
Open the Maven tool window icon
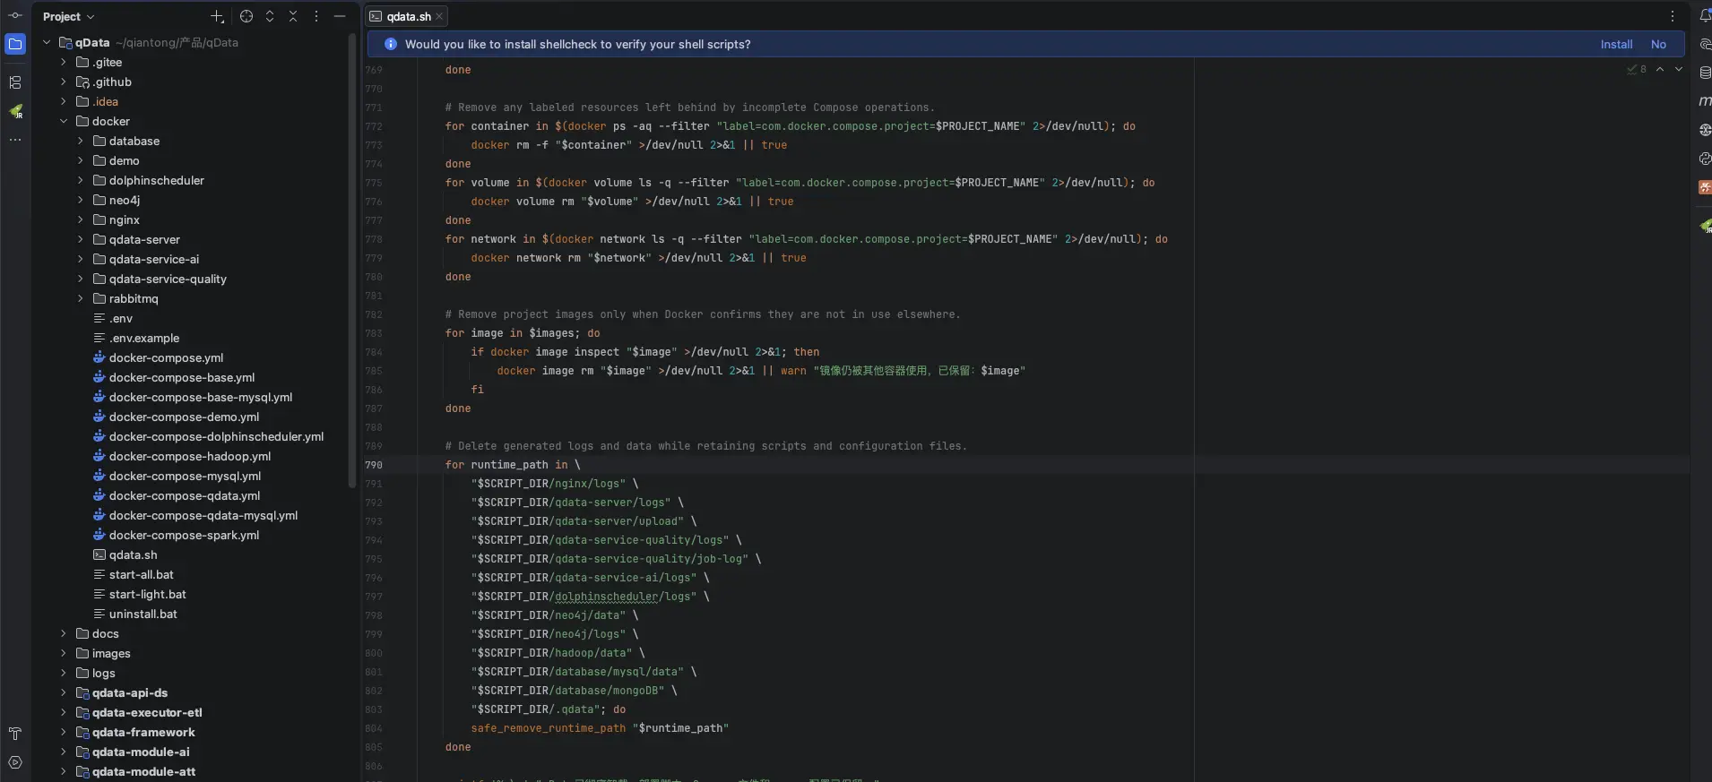(x=1705, y=101)
